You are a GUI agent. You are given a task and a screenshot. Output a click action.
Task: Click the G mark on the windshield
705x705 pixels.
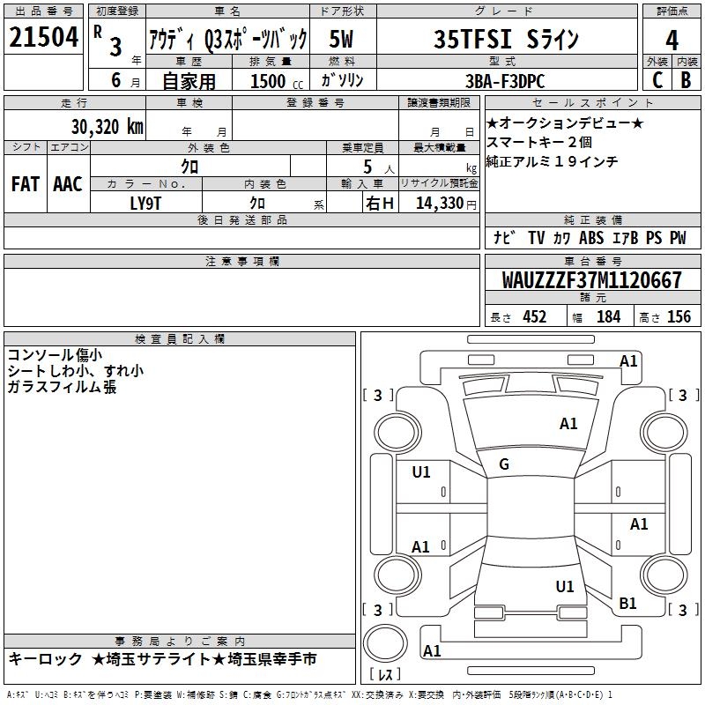[x=503, y=464]
